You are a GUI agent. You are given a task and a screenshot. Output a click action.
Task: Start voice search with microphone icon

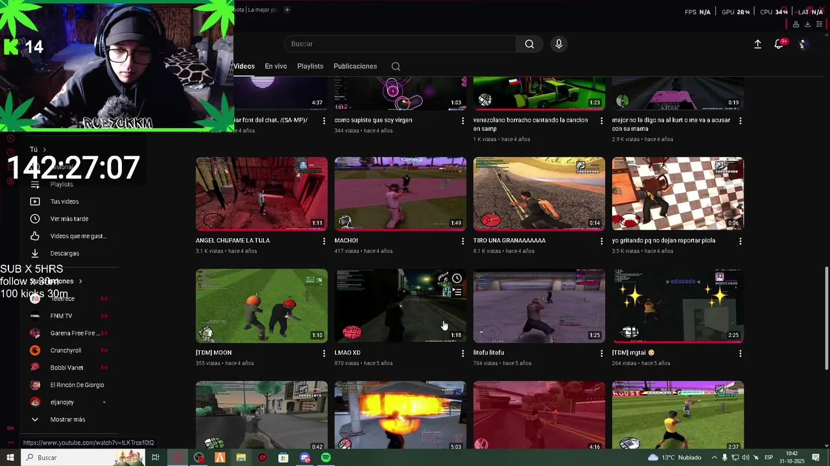[559, 44]
